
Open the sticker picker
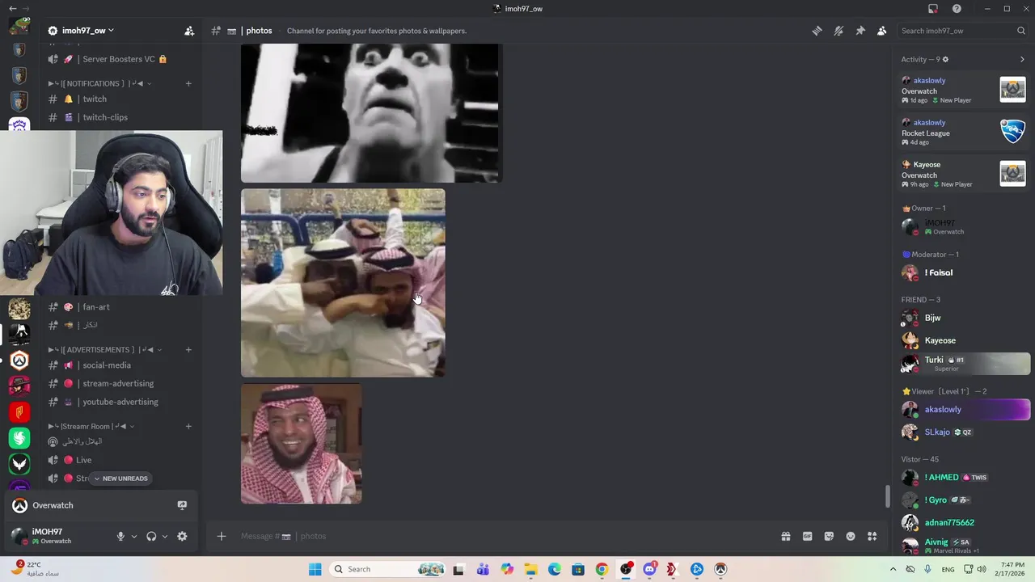click(x=829, y=536)
